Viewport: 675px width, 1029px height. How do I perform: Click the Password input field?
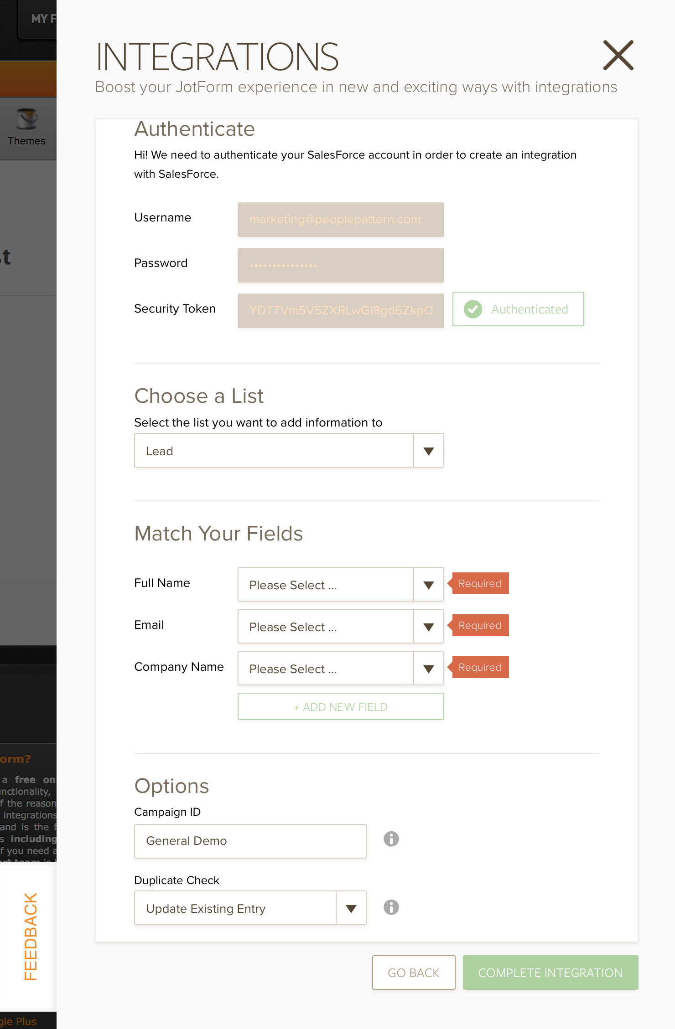click(341, 265)
